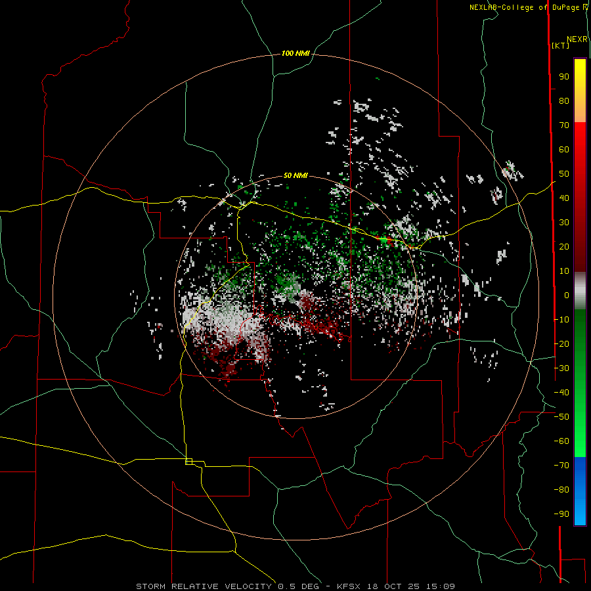Image resolution: width=591 pixels, height=591 pixels.
Task: Click the gray zero-velocity segment of the color bar
Action: [580, 291]
